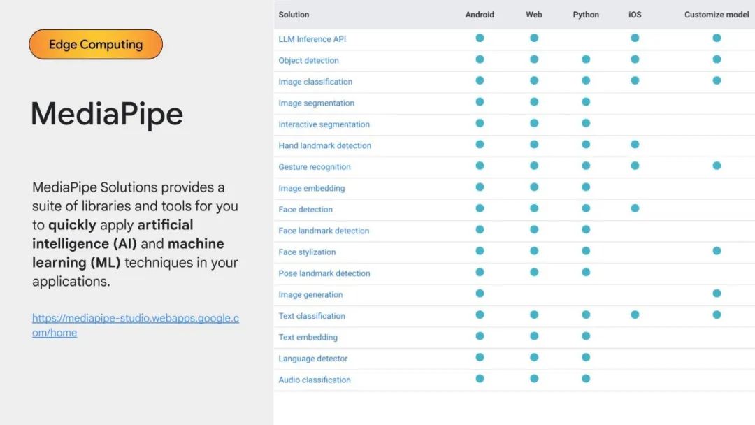Image resolution: width=755 pixels, height=425 pixels.
Task: Click the Python dot for Language detector
Action: click(586, 358)
